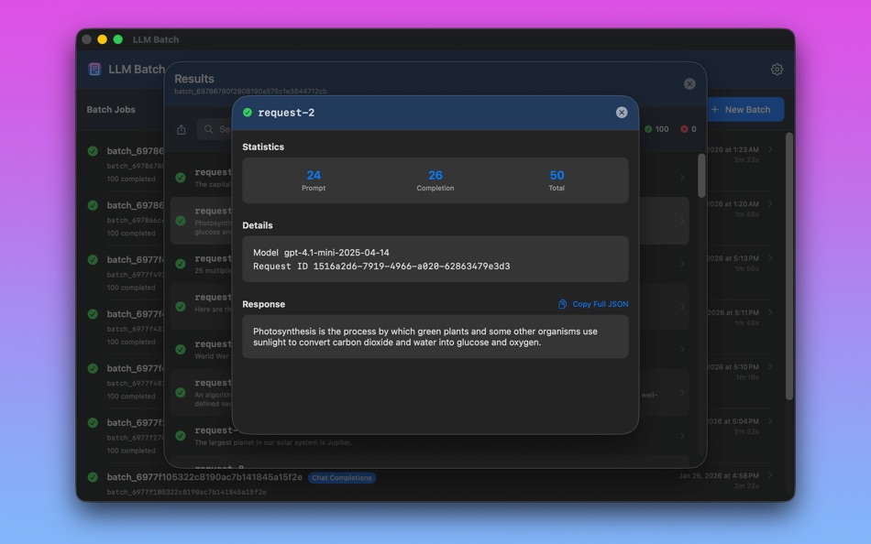Click check icon of 'Photosynth' result row
Viewport: 871px width, 544px height.
181,221
